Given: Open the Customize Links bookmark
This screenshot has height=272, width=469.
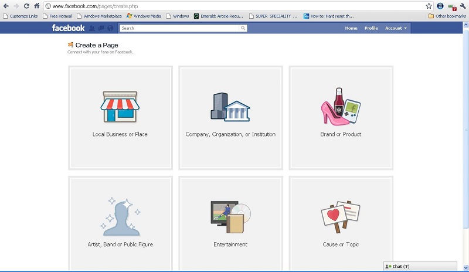Looking at the screenshot, I should pos(21,16).
